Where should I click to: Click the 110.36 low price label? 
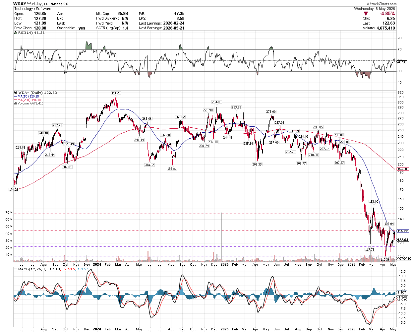(x=385, y=260)
